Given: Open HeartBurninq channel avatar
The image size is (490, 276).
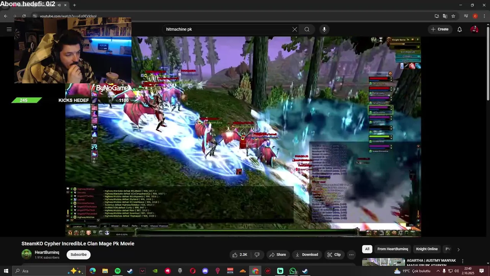Looking at the screenshot, I should pyautogui.click(x=26, y=254).
